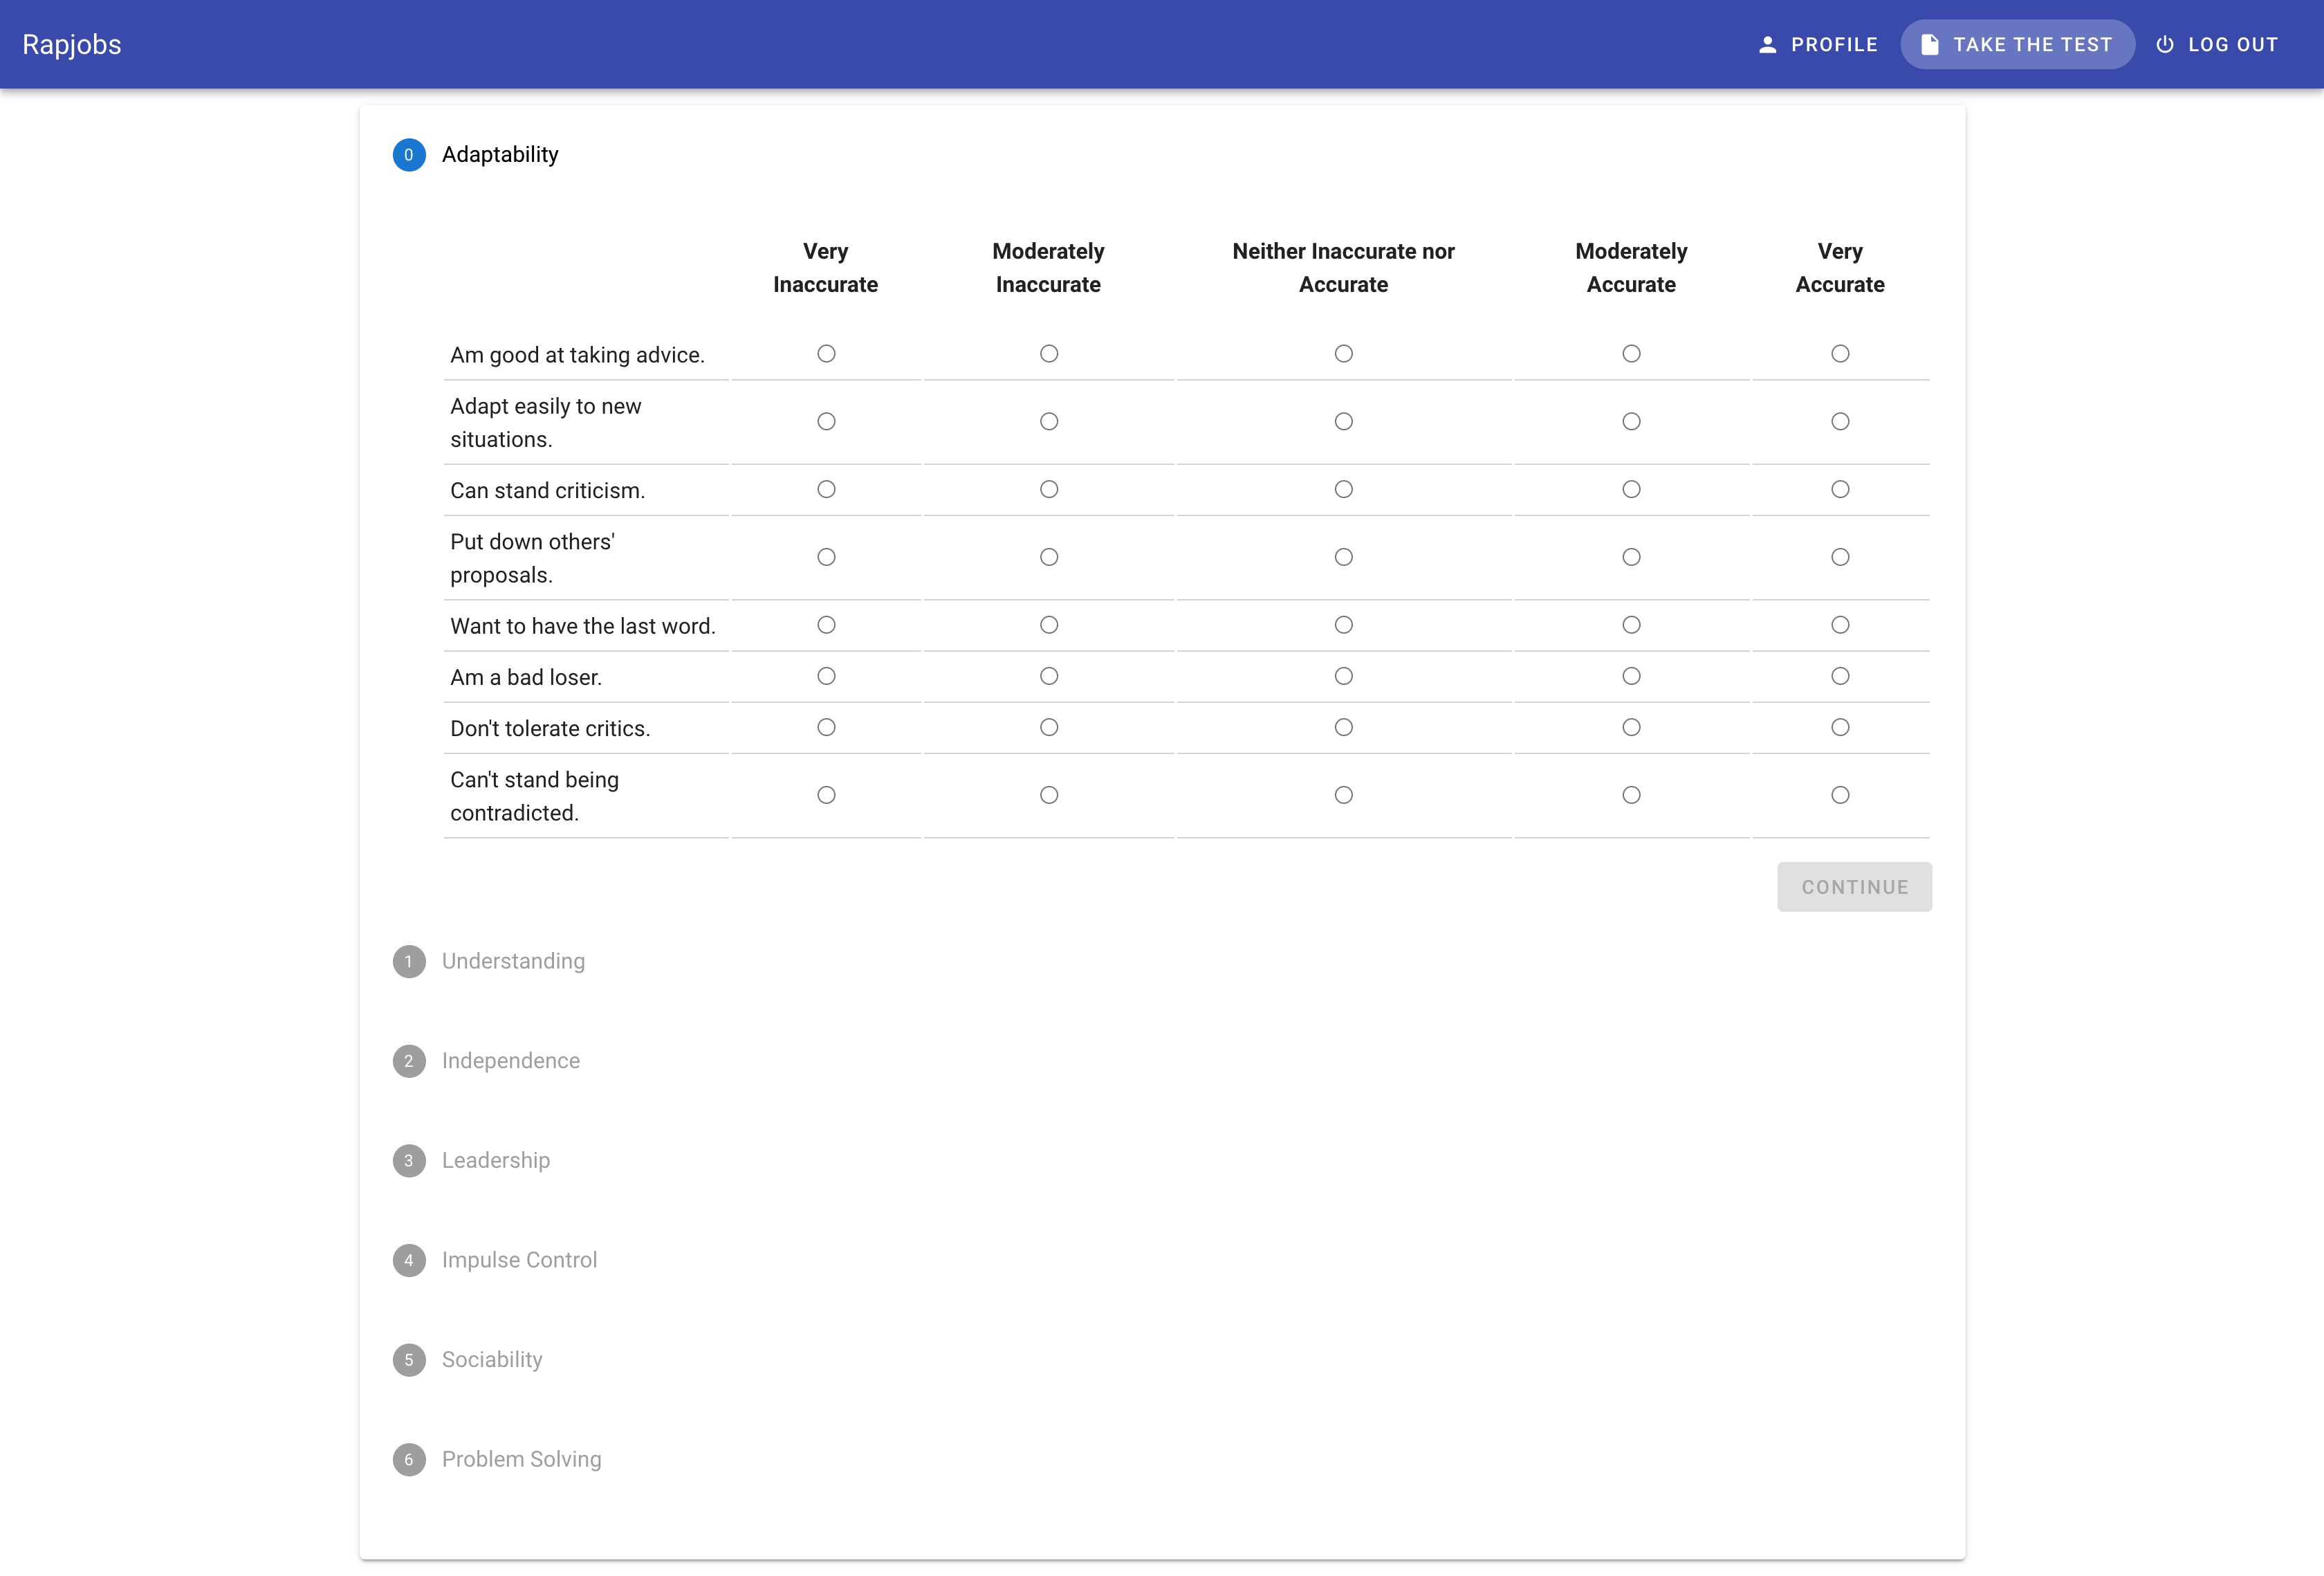
Task: Click the step 0 Adaptability circle icon
Action: (408, 155)
